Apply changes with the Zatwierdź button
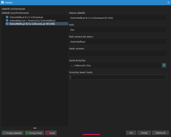Screen dimensions: 171x137 coord(160,133)
